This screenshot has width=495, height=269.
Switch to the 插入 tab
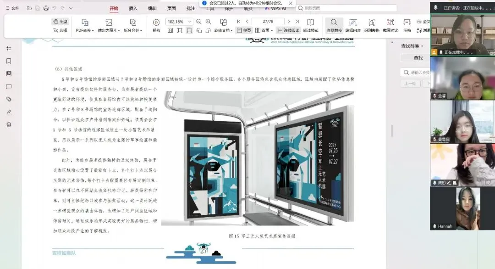[x=133, y=9]
